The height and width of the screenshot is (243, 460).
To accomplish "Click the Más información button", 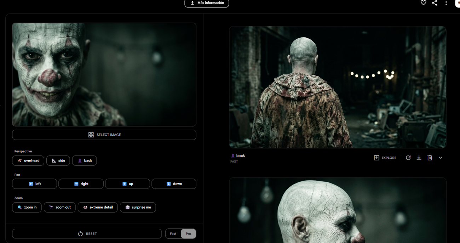I will coord(207,3).
